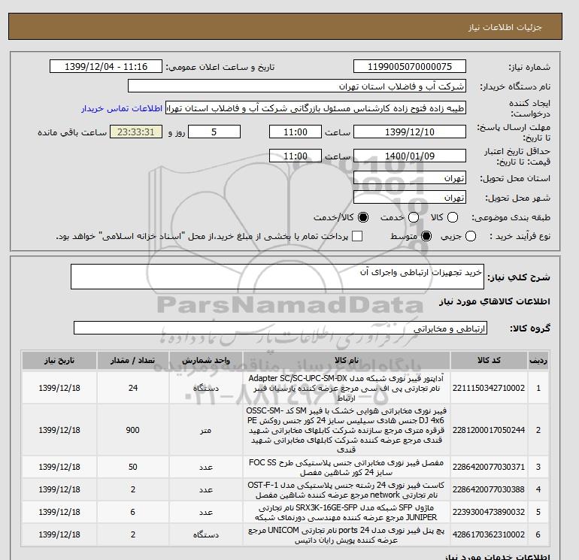Image resolution: width=579 pixels, height=560 pixels.
Task: Click quantity 50 in row 3
Action: 133,467
